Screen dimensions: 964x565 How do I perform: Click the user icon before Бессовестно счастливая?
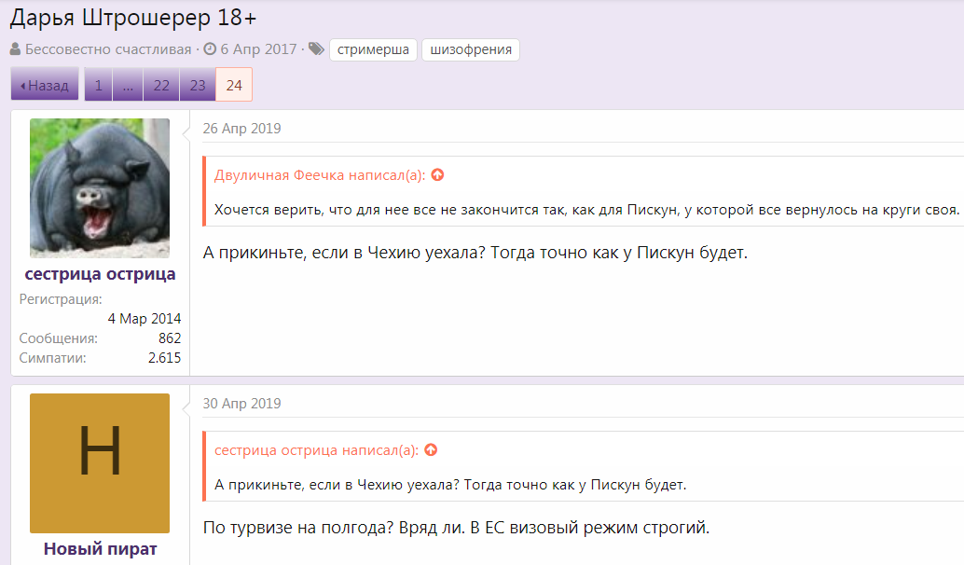15,49
